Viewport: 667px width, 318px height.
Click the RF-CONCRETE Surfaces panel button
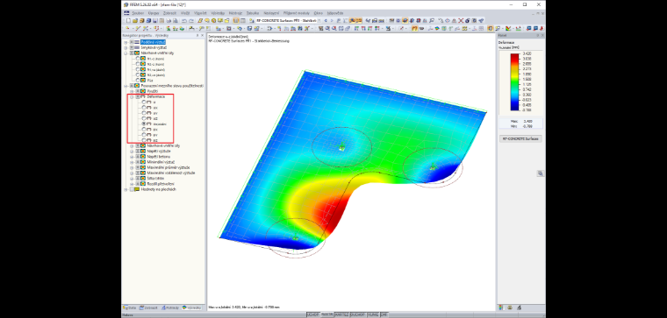[520, 138]
